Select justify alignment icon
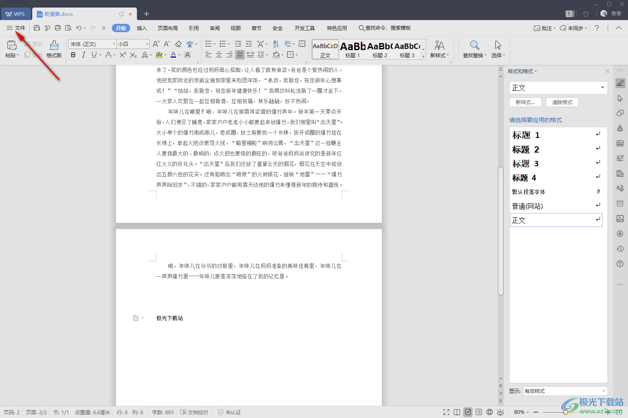Viewport: 628px width, 418px height. point(240,55)
